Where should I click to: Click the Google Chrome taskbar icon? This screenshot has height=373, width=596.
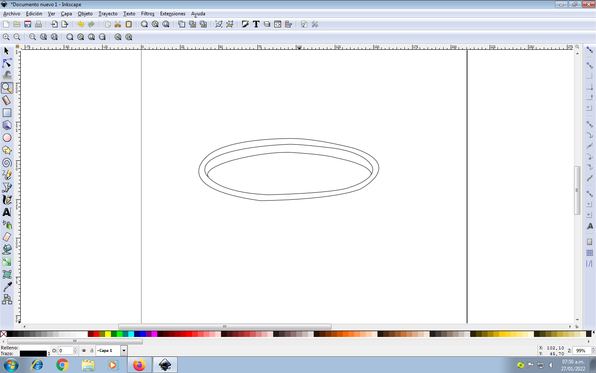62,365
